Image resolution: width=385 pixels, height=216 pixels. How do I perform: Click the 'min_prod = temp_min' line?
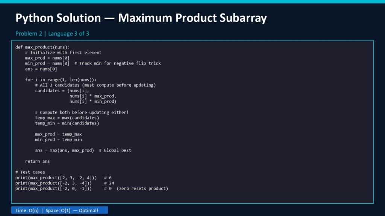coord(58,139)
